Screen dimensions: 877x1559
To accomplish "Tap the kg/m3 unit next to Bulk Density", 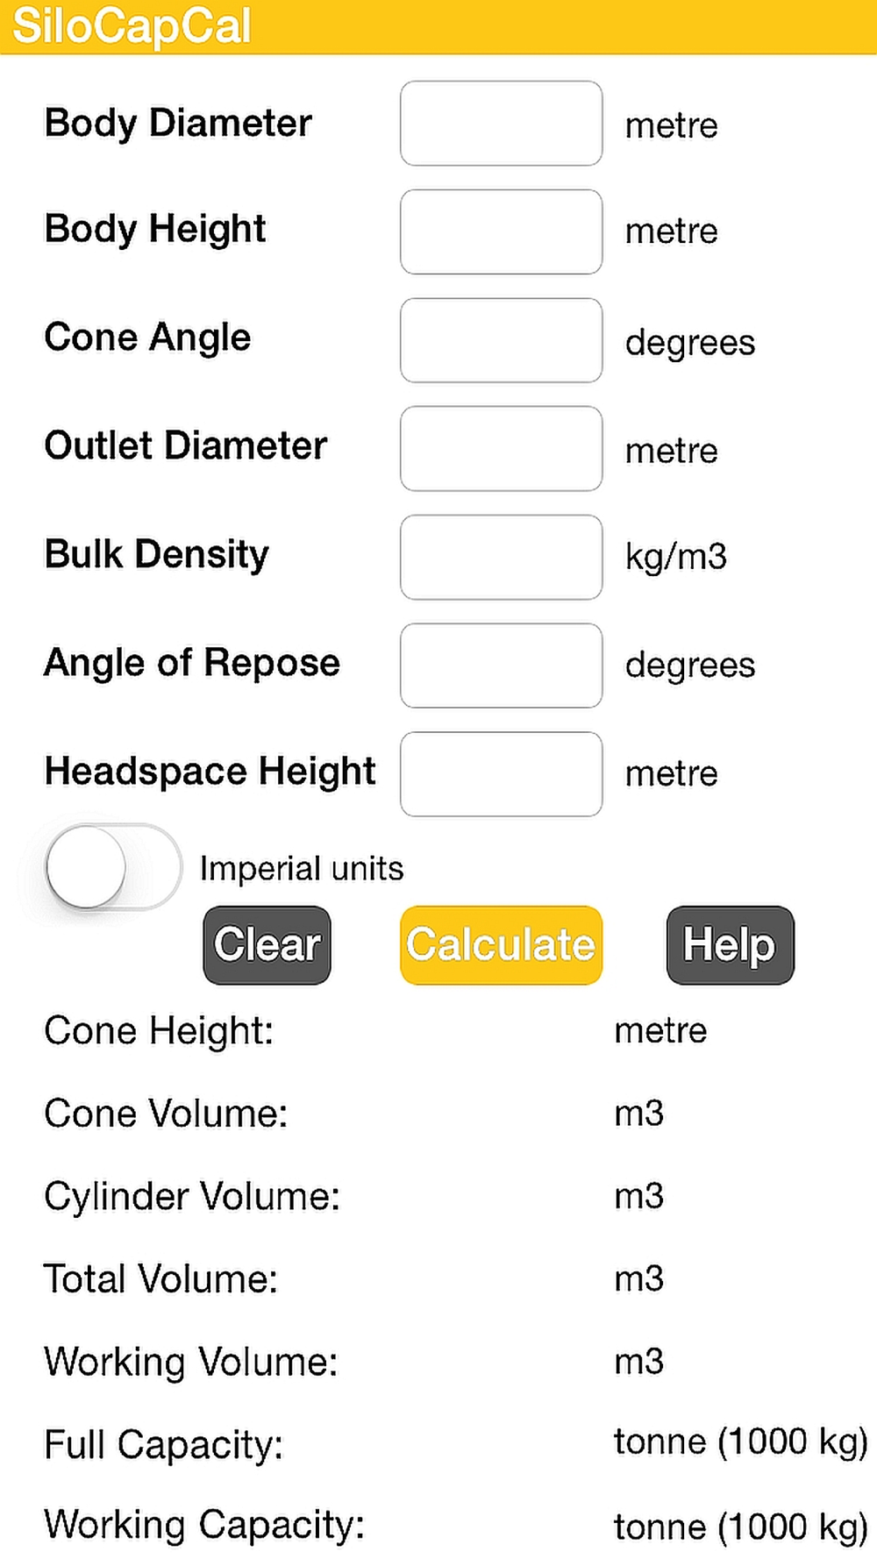I will (x=676, y=558).
